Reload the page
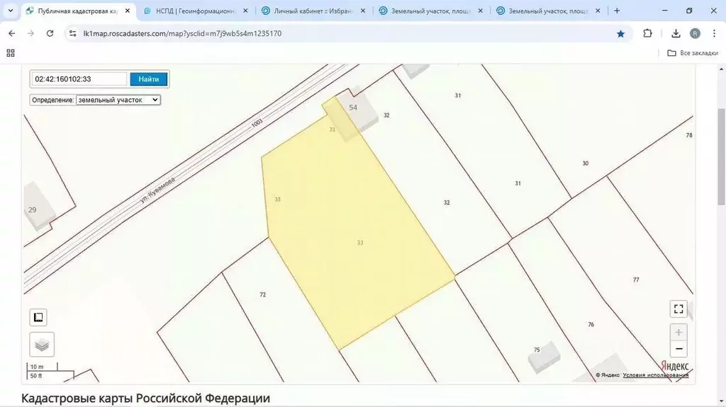 pyautogui.click(x=50, y=33)
